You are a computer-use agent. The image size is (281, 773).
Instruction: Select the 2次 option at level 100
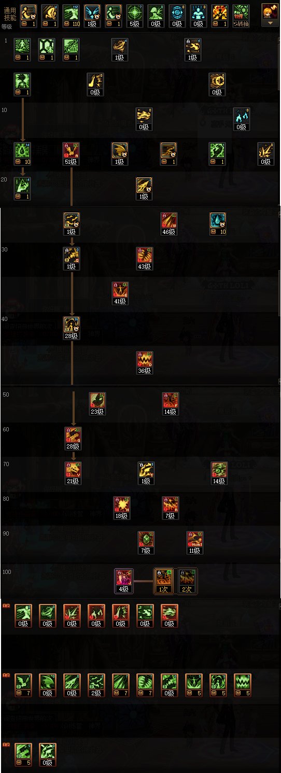(x=187, y=581)
